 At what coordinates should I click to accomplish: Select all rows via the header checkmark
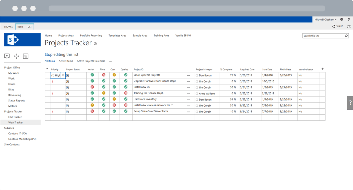tap(47, 69)
